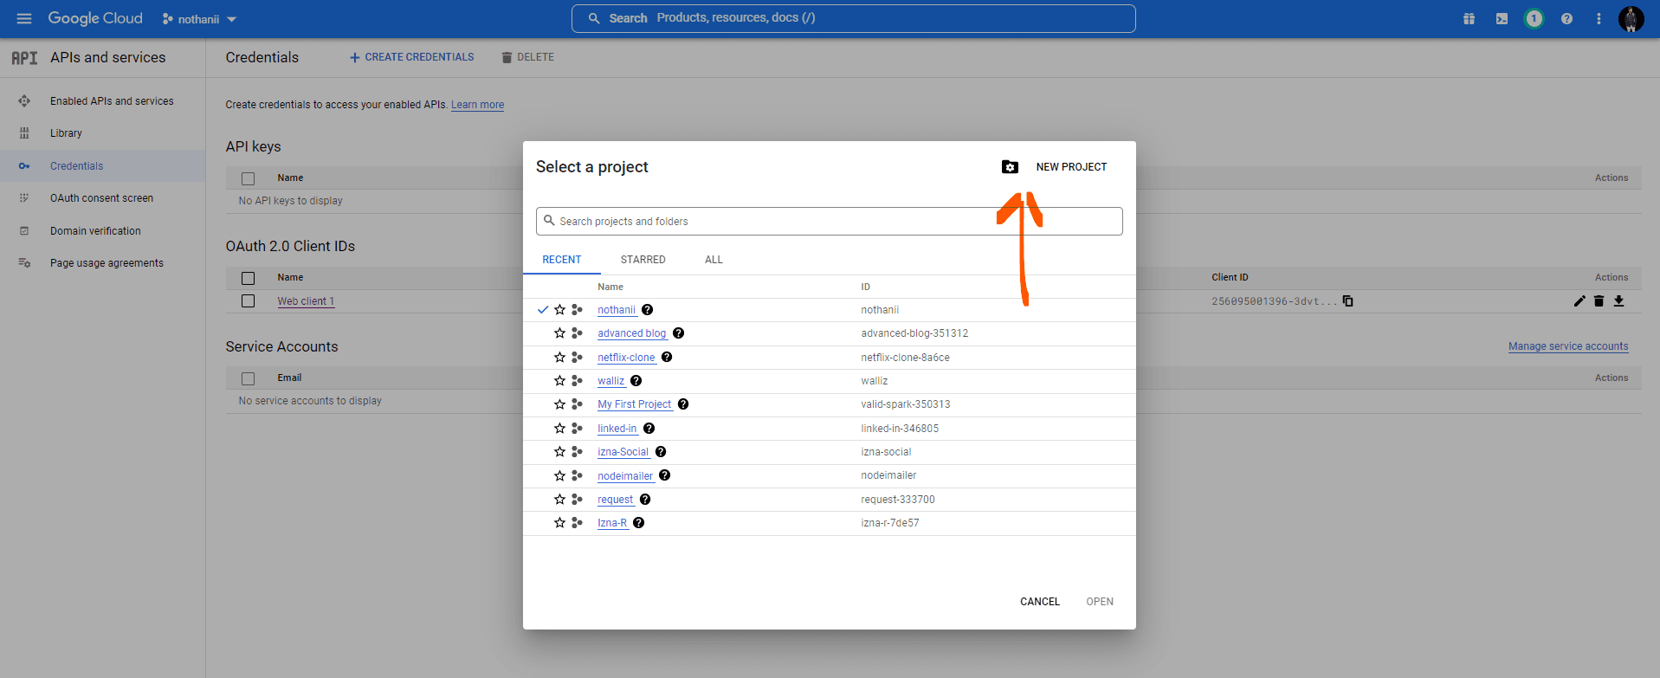
Task: Star the nothanii project
Action: click(559, 309)
